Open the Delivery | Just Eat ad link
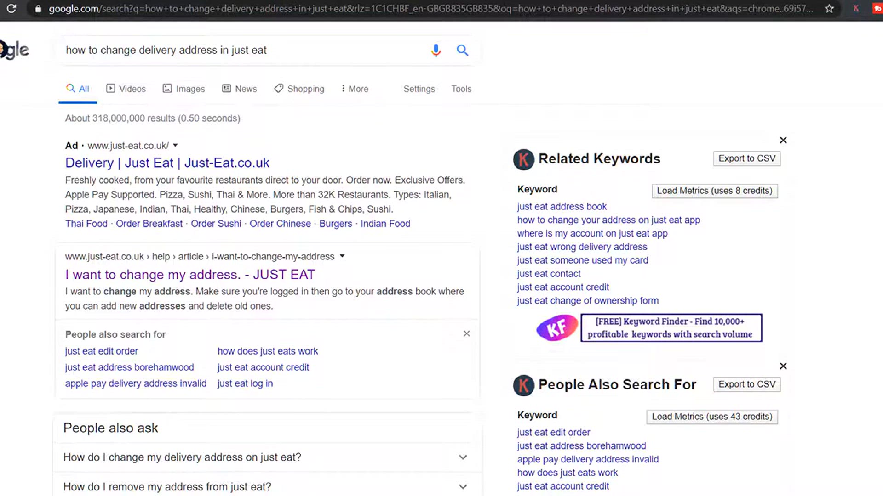Viewport: 883px width, 496px height. [167, 163]
